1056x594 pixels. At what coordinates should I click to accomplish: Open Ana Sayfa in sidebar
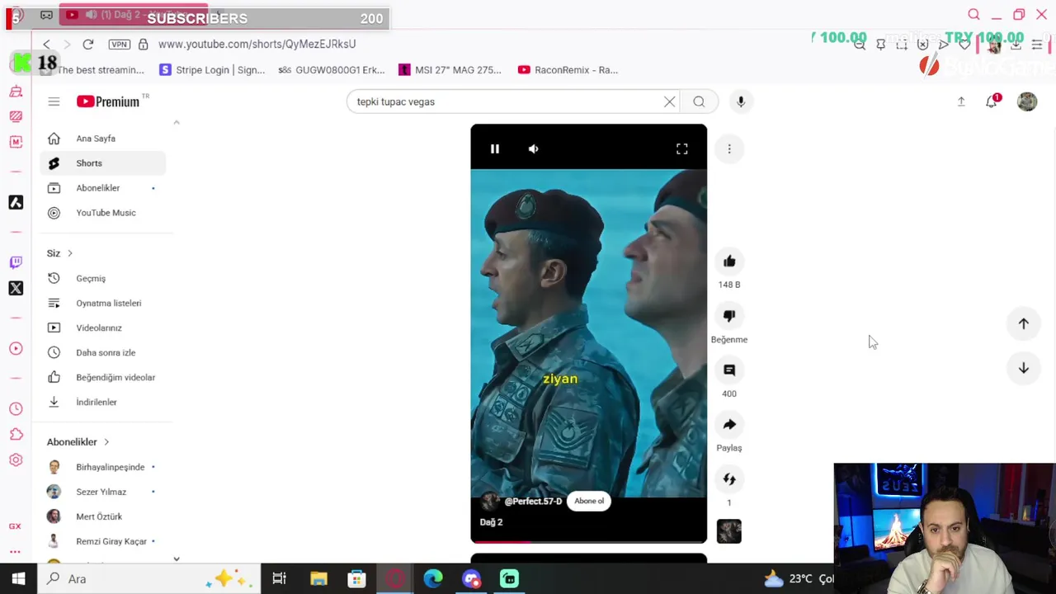103,139
